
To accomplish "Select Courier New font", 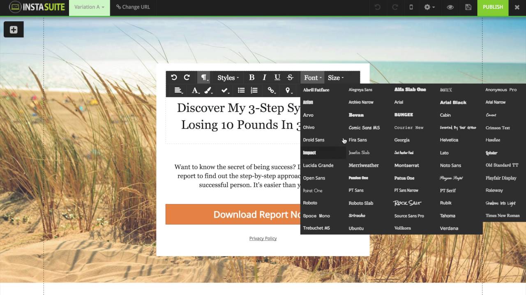I will pos(408,127).
